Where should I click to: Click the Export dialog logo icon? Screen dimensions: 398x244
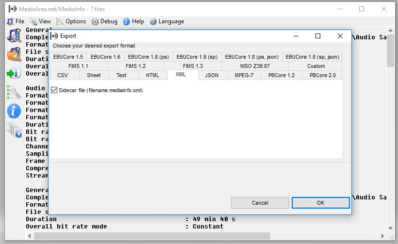[54, 36]
